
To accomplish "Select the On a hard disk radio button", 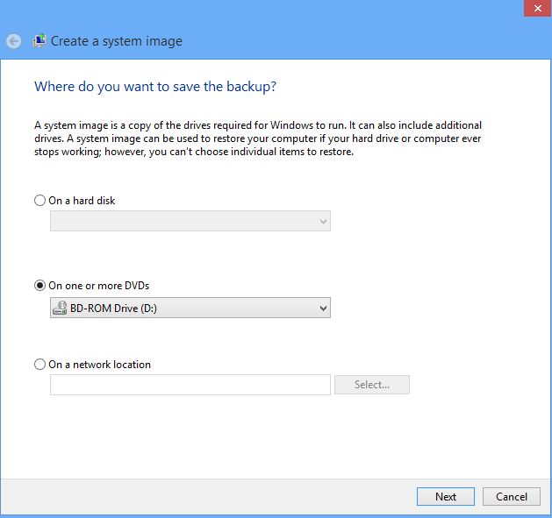I will click(39, 201).
